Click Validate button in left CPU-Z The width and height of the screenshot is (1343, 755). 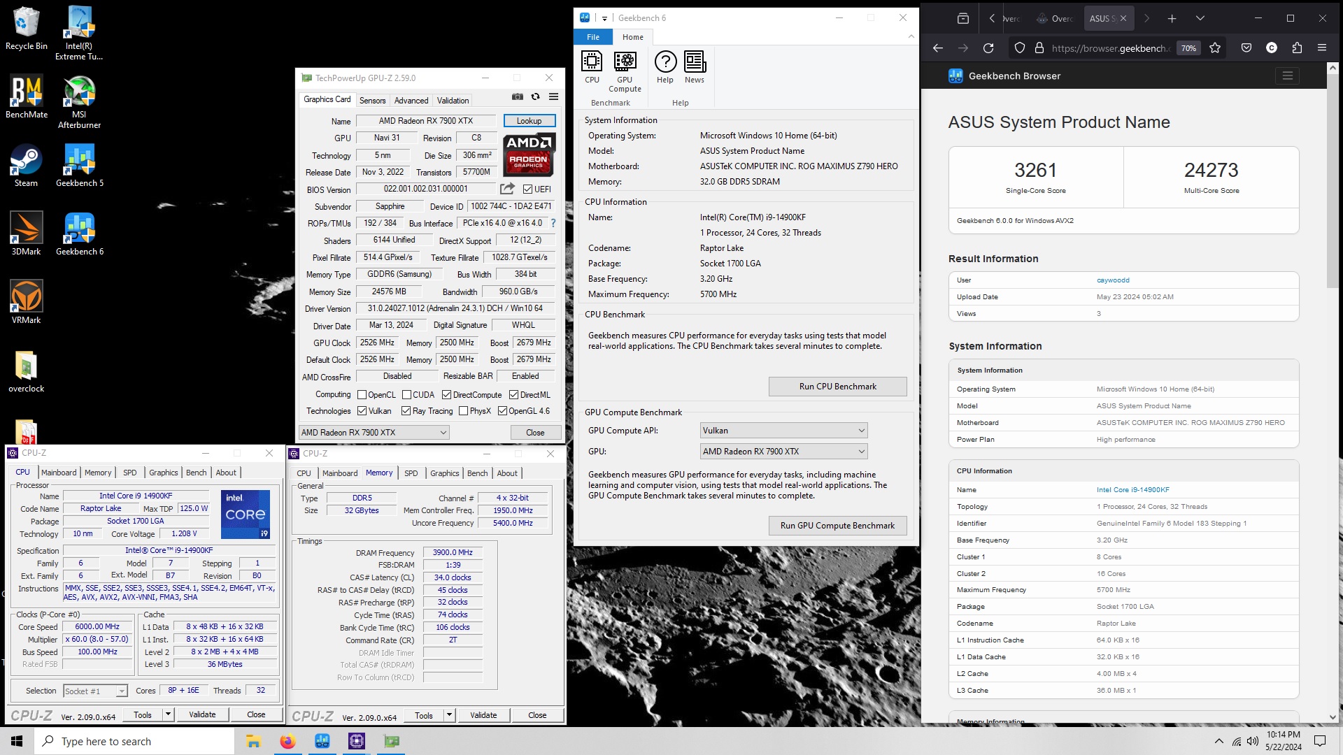202,714
